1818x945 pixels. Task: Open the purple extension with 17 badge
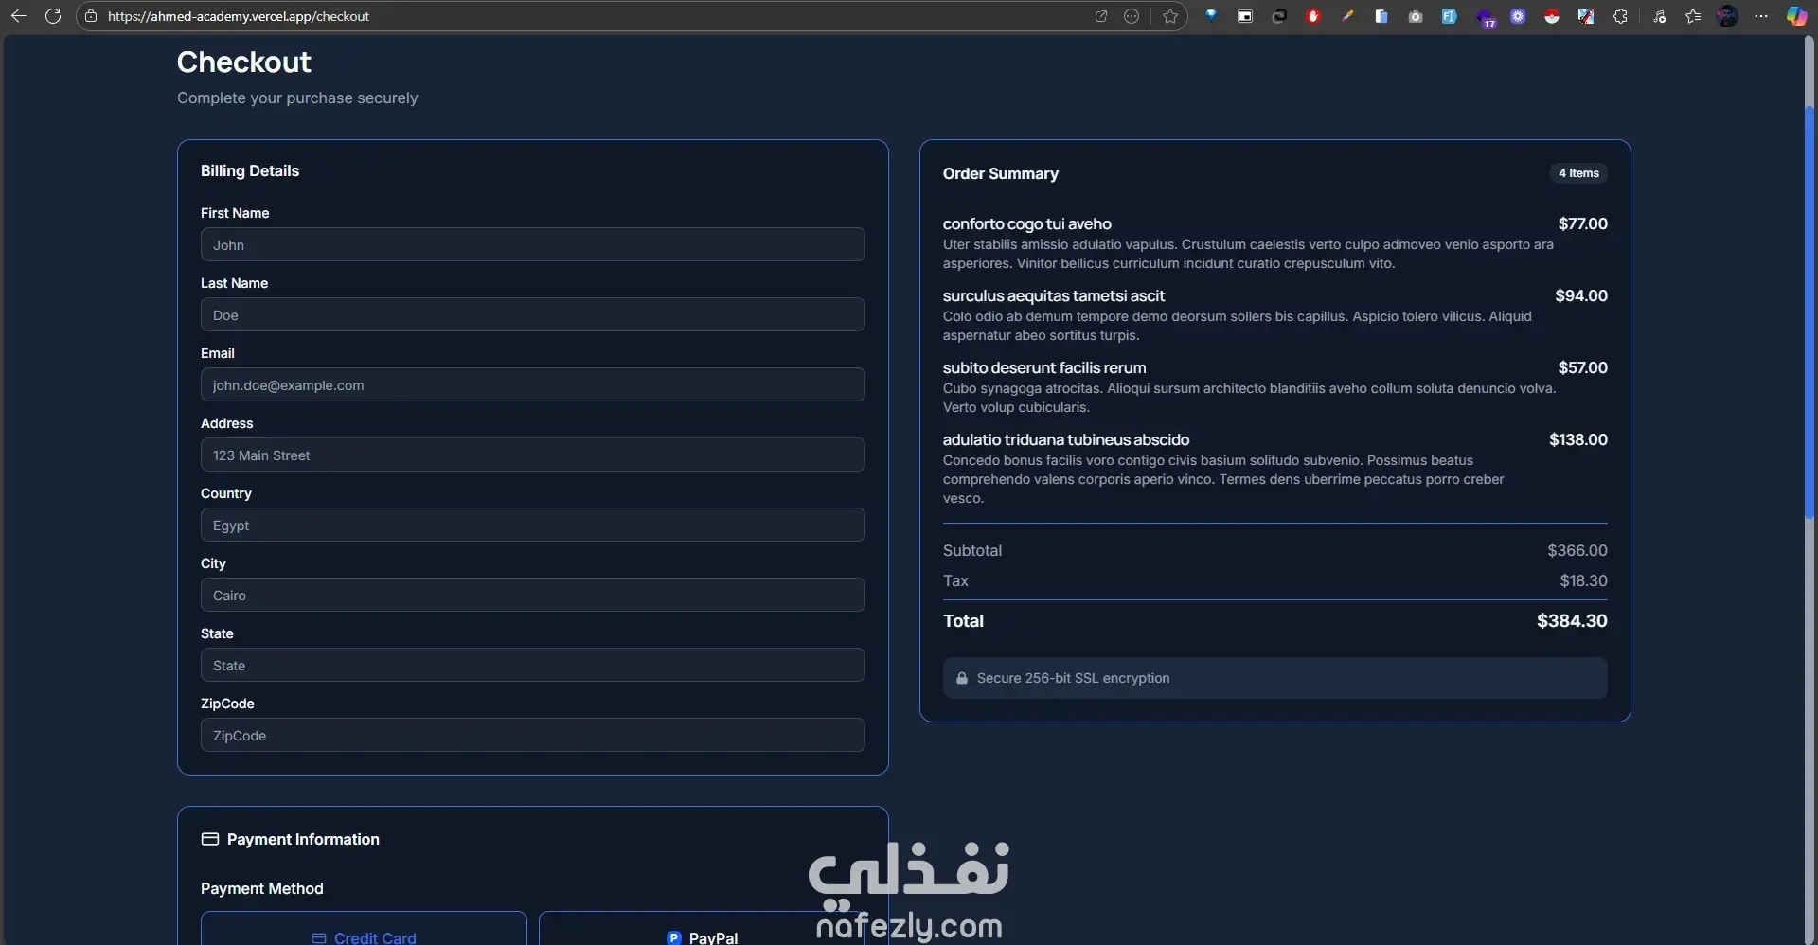click(1485, 17)
